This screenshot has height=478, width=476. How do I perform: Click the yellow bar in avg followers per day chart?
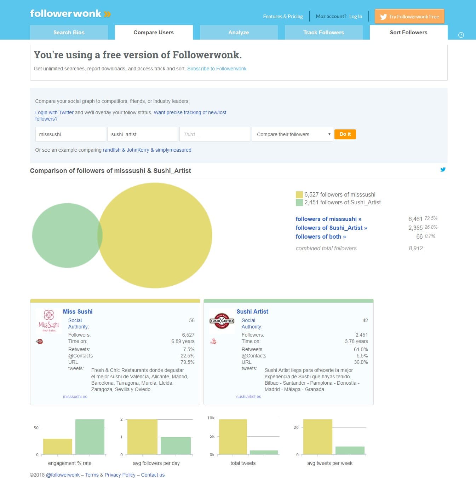(142, 437)
